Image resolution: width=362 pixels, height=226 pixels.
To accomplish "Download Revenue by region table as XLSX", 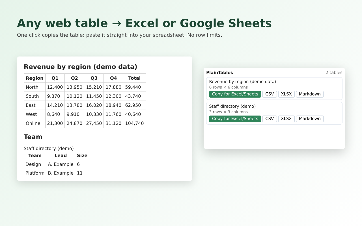I will [x=286, y=94].
